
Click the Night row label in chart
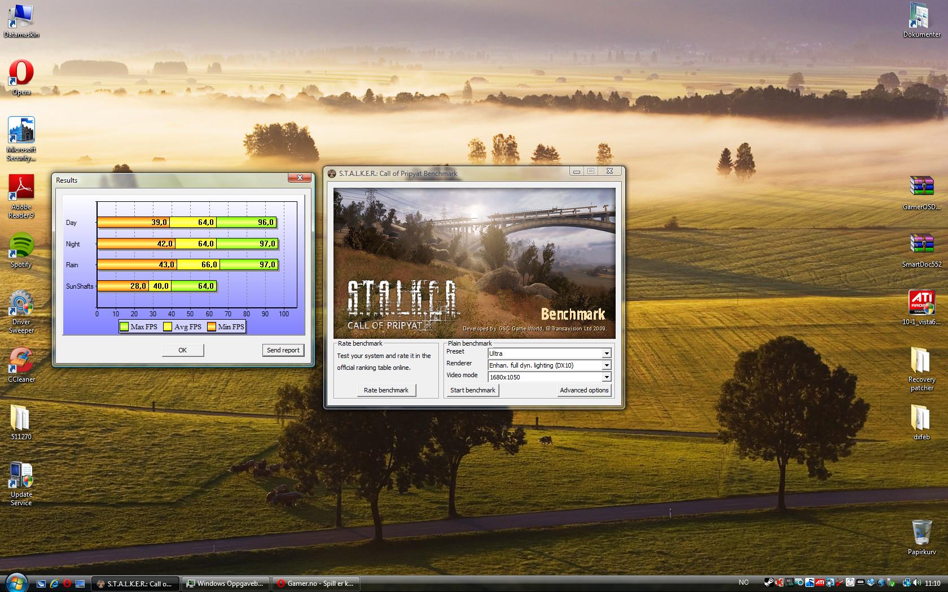[73, 244]
